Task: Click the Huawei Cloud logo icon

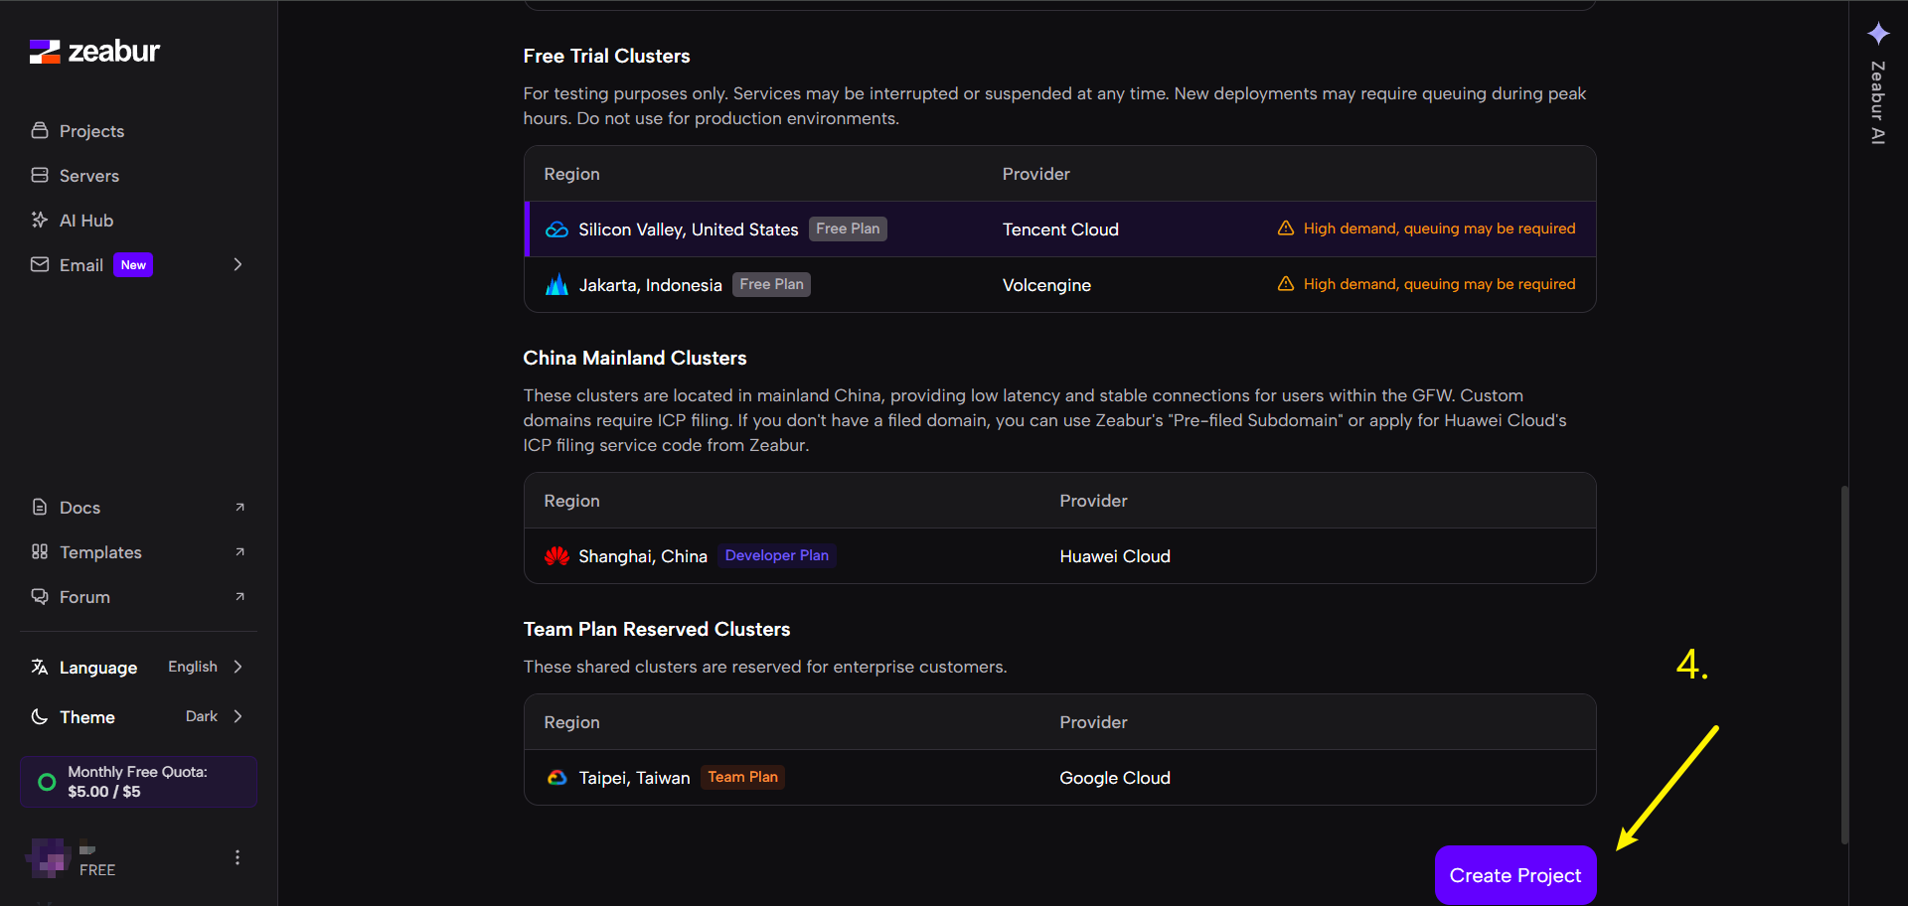Action: [x=557, y=556]
